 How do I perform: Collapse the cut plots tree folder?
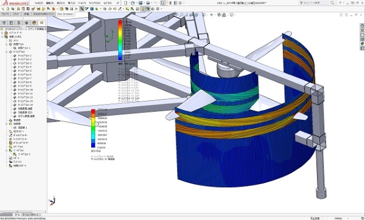click(7, 44)
